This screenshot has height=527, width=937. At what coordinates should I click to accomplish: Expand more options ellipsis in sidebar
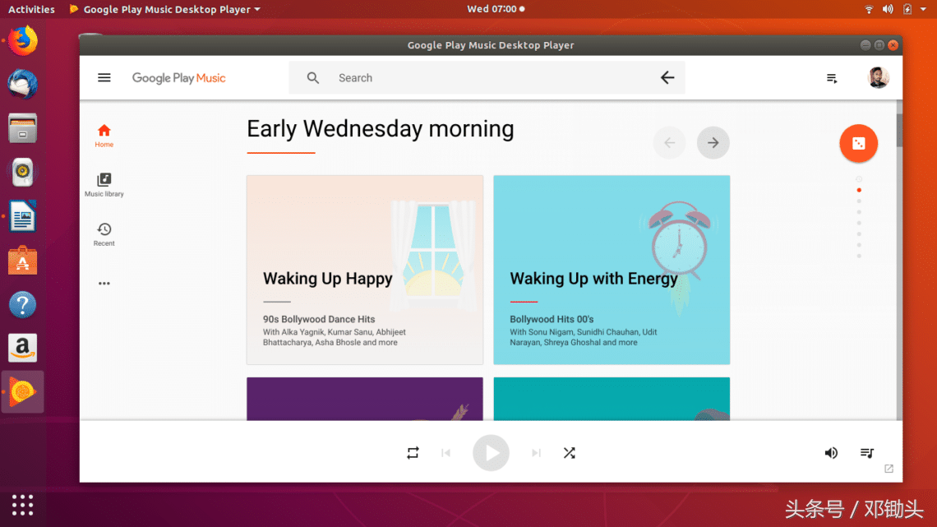[x=104, y=283]
